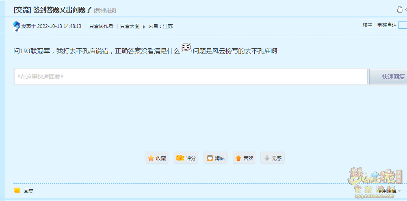Select the 只看大图 link
Viewport: 407px width, 201px height.
coord(130,26)
